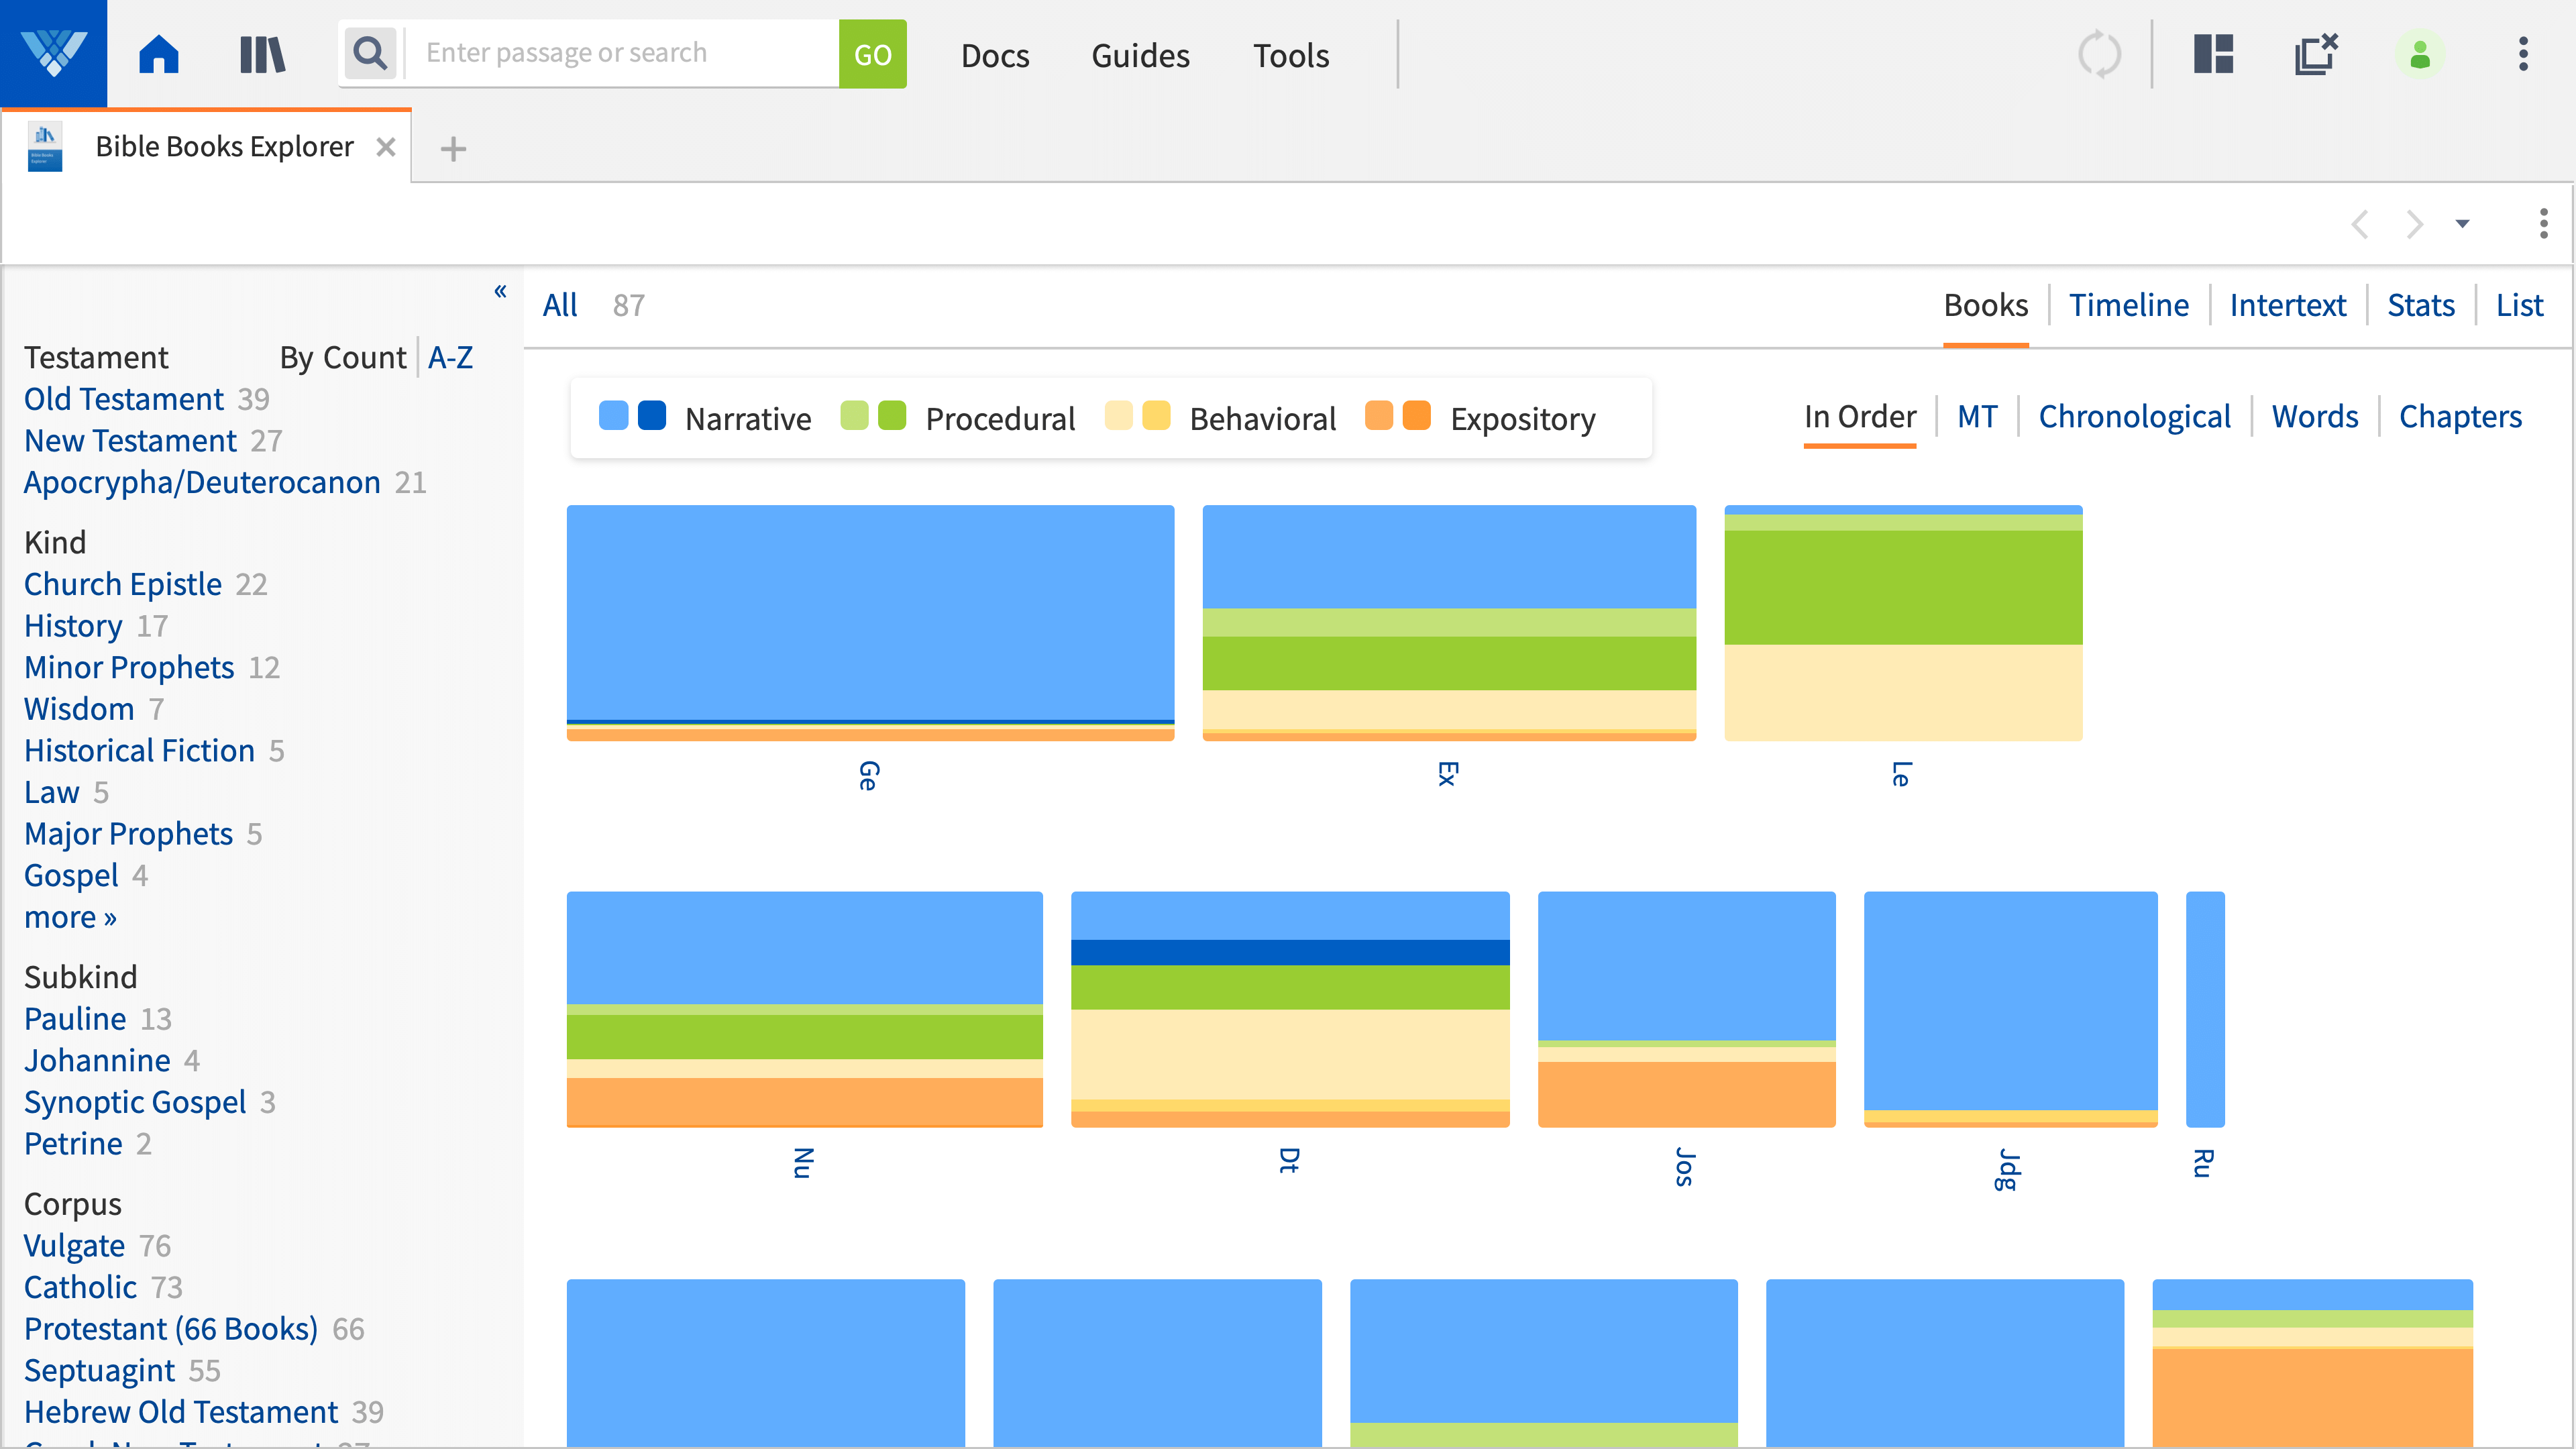Click the sync refresh icon

click(x=2099, y=54)
